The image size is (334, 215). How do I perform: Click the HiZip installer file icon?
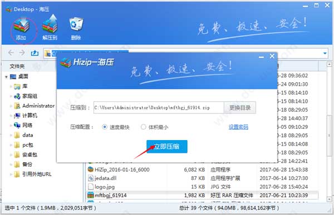pyautogui.click(x=91, y=169)
